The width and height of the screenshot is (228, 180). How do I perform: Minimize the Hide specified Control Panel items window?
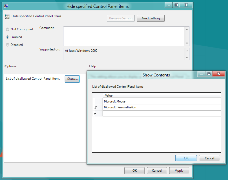[169, 5]
